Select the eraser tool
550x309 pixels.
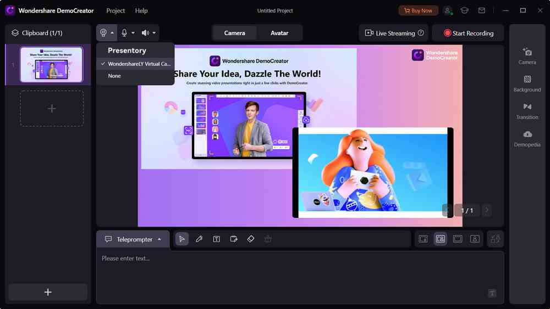tap(251, 239)
